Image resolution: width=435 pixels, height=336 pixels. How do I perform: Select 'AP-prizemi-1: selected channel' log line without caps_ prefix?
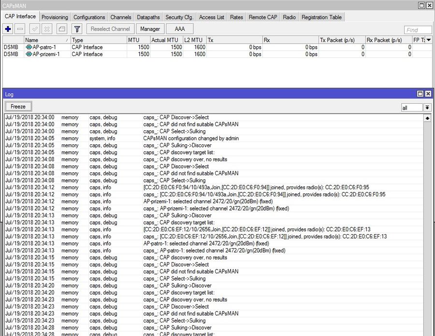pyautogui.click(x=208, y=201)
